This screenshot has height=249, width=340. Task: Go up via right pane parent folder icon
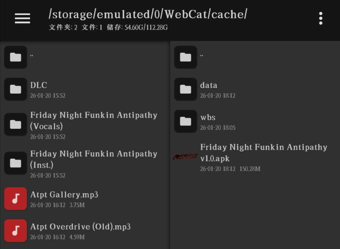[185, 57]
